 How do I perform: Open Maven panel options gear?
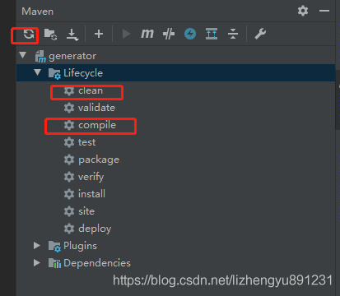(x=303, y=11)
